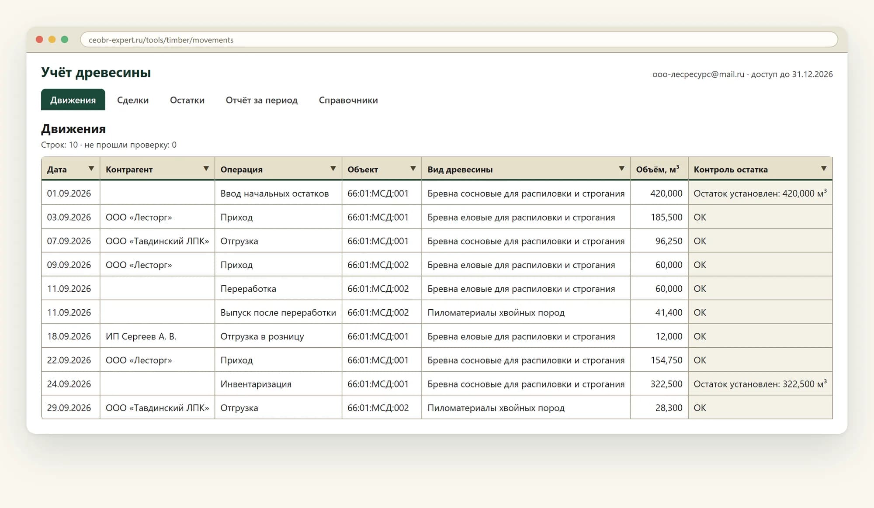
Task: Select the date cell 22.09.2026
Action: (71, 360)
